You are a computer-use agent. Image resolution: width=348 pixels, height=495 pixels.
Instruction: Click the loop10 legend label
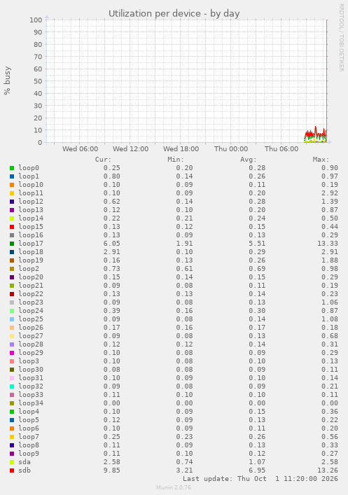click(31, 185)
